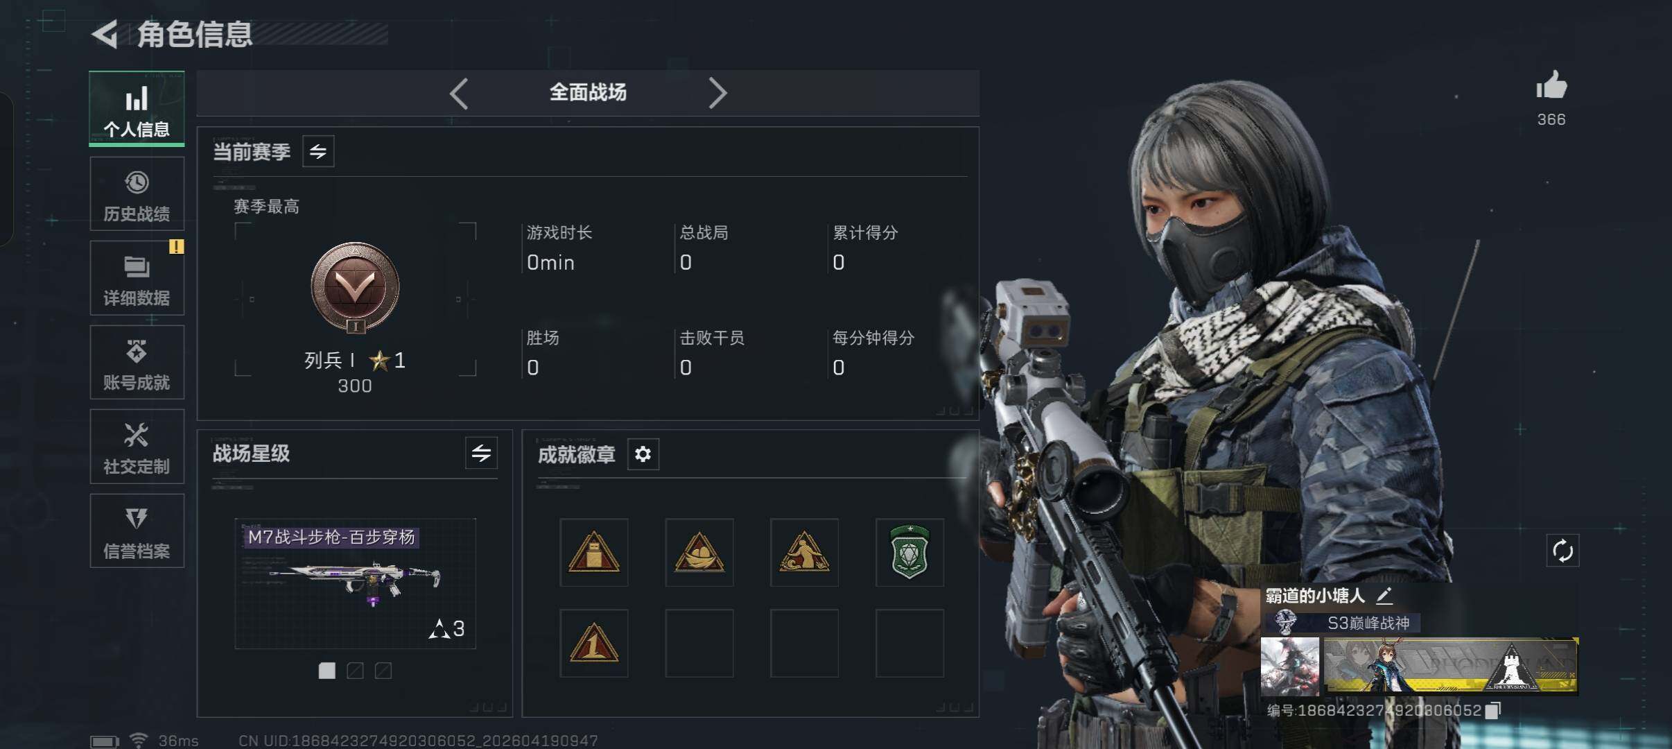Open the 信誉档案 section
This screenshot has height=749, width=1672.
point(137,531)
